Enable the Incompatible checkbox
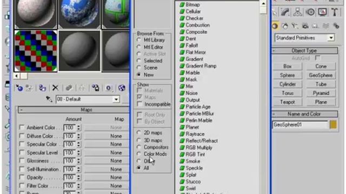Viewport: 346px width, 194px height. [139, 104]
